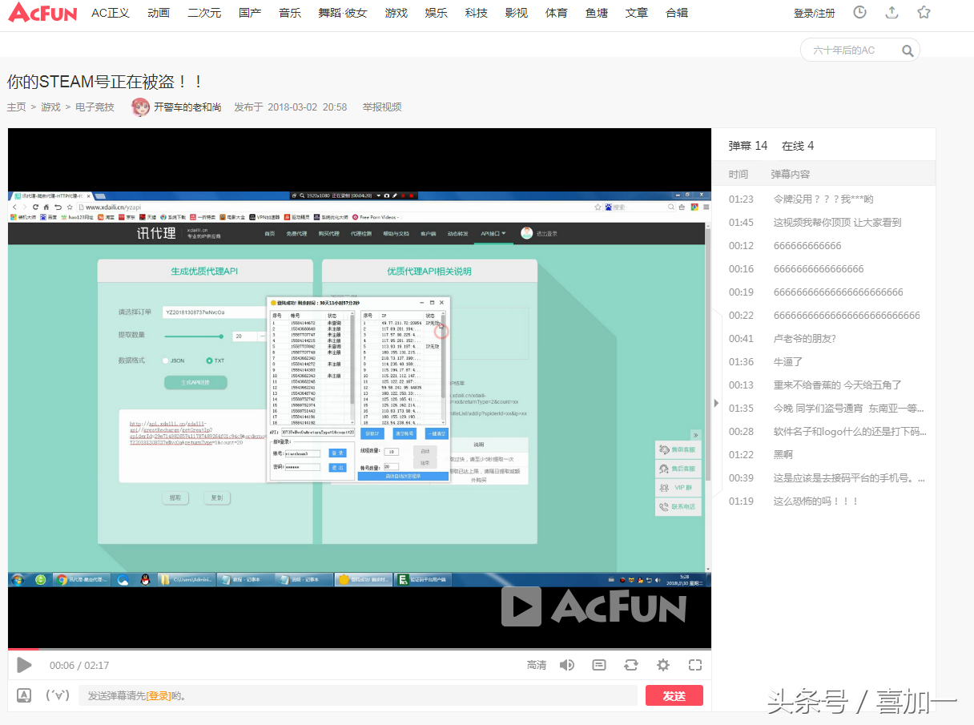Screen dimensions: 974x725
Task: Open 电子竞技 breadcrumb link
Action: click(x=95, y=107)
